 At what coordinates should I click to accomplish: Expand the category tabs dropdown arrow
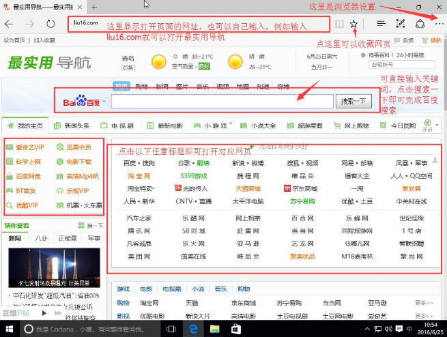tap(437, 125)
